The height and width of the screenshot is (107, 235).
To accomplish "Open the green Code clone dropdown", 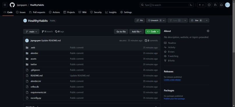I will tap(152, 32).
